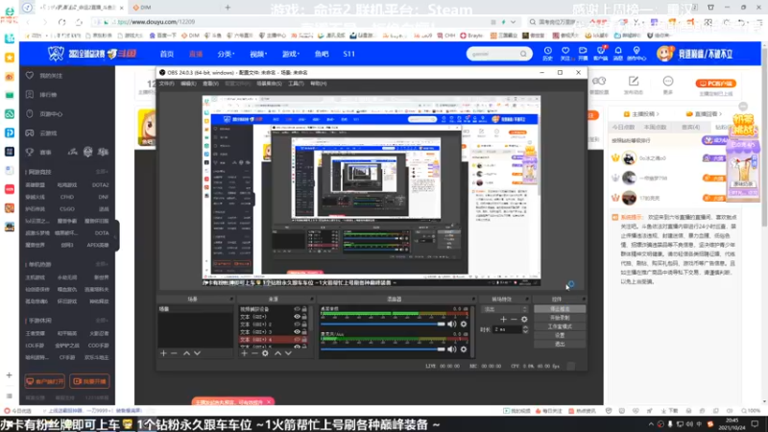The height and width of the screenshot is (432, 768).
Task: Toggle lock on 文本 (GDI+) 2 source
Action: click(304, 324)
